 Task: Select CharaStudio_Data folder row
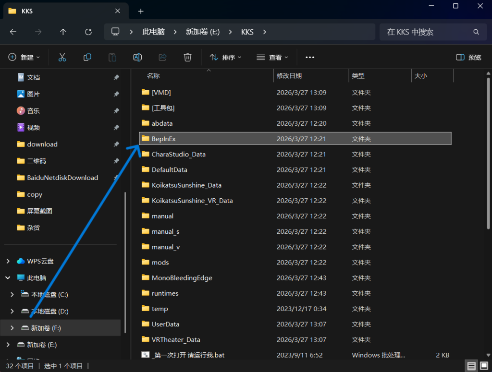pos(295,154)
